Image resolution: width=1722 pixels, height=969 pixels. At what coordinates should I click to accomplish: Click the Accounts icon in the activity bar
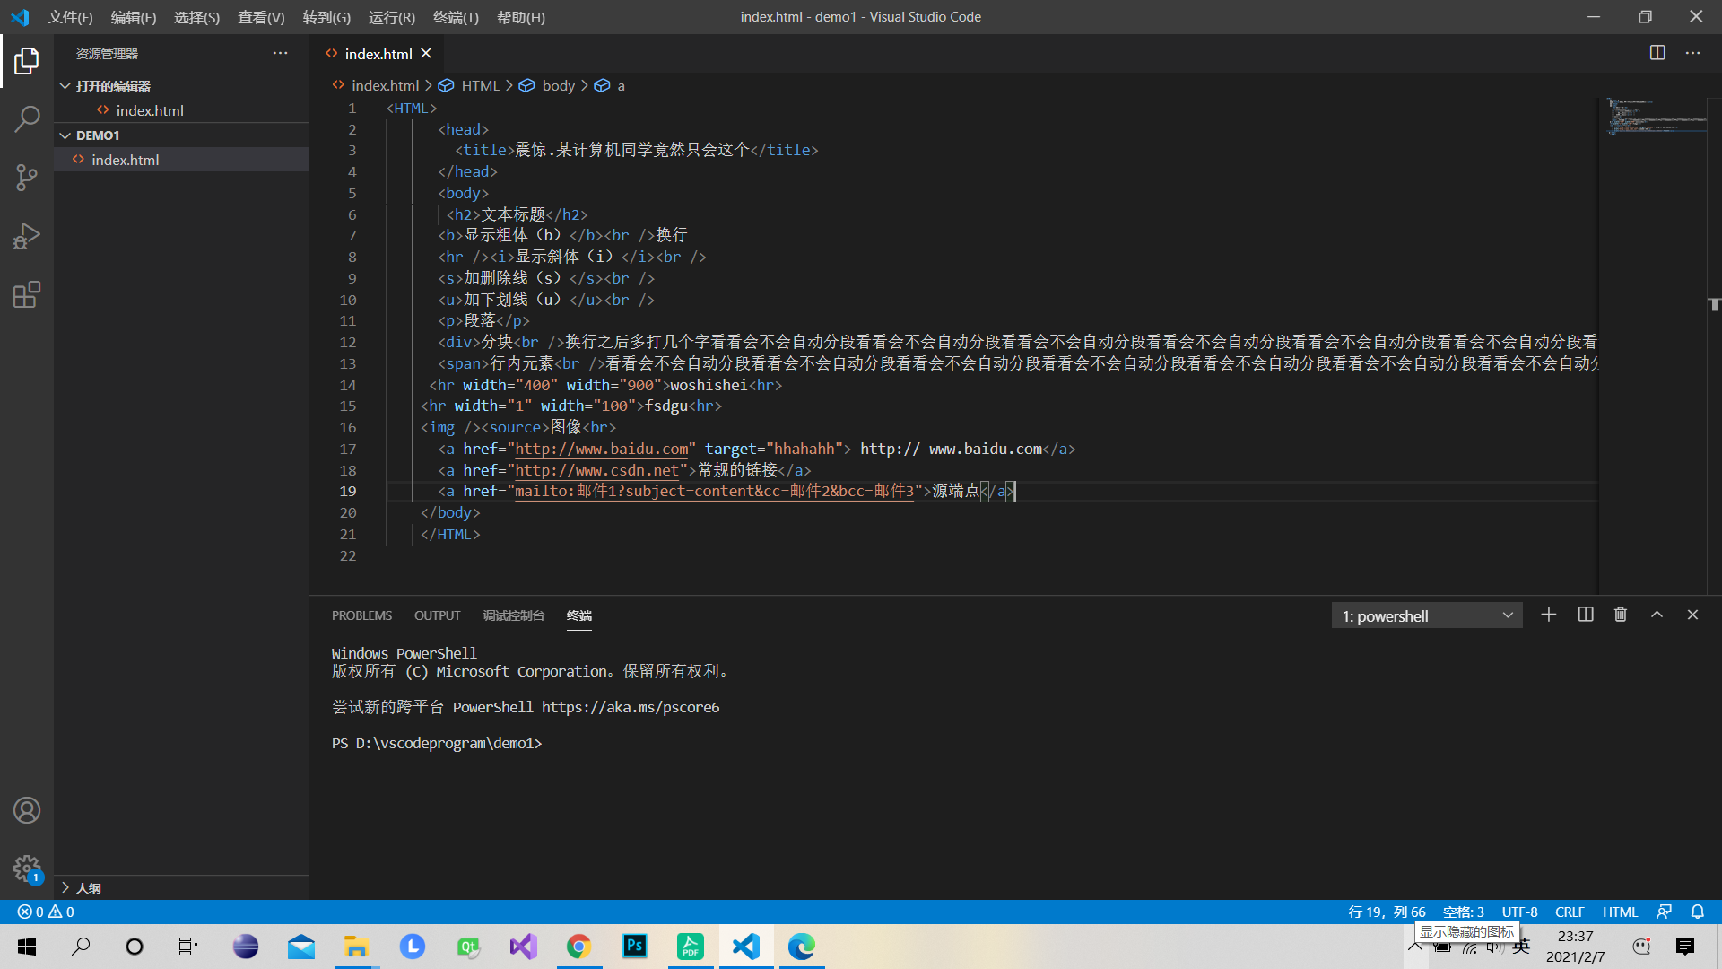point(27,810)
